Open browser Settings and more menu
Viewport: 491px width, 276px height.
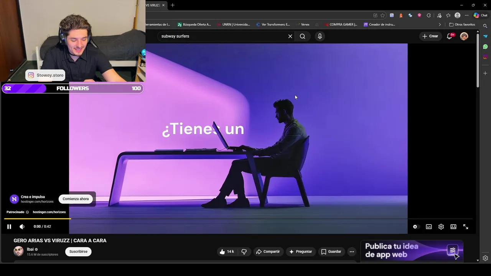(466, 15)
